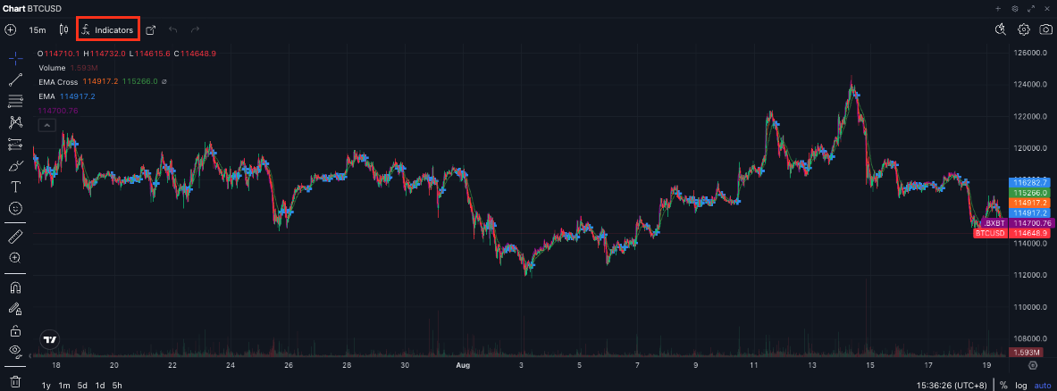
Task: Select the 1y date range
Action: pyautogui.click(x=46, y=386)
